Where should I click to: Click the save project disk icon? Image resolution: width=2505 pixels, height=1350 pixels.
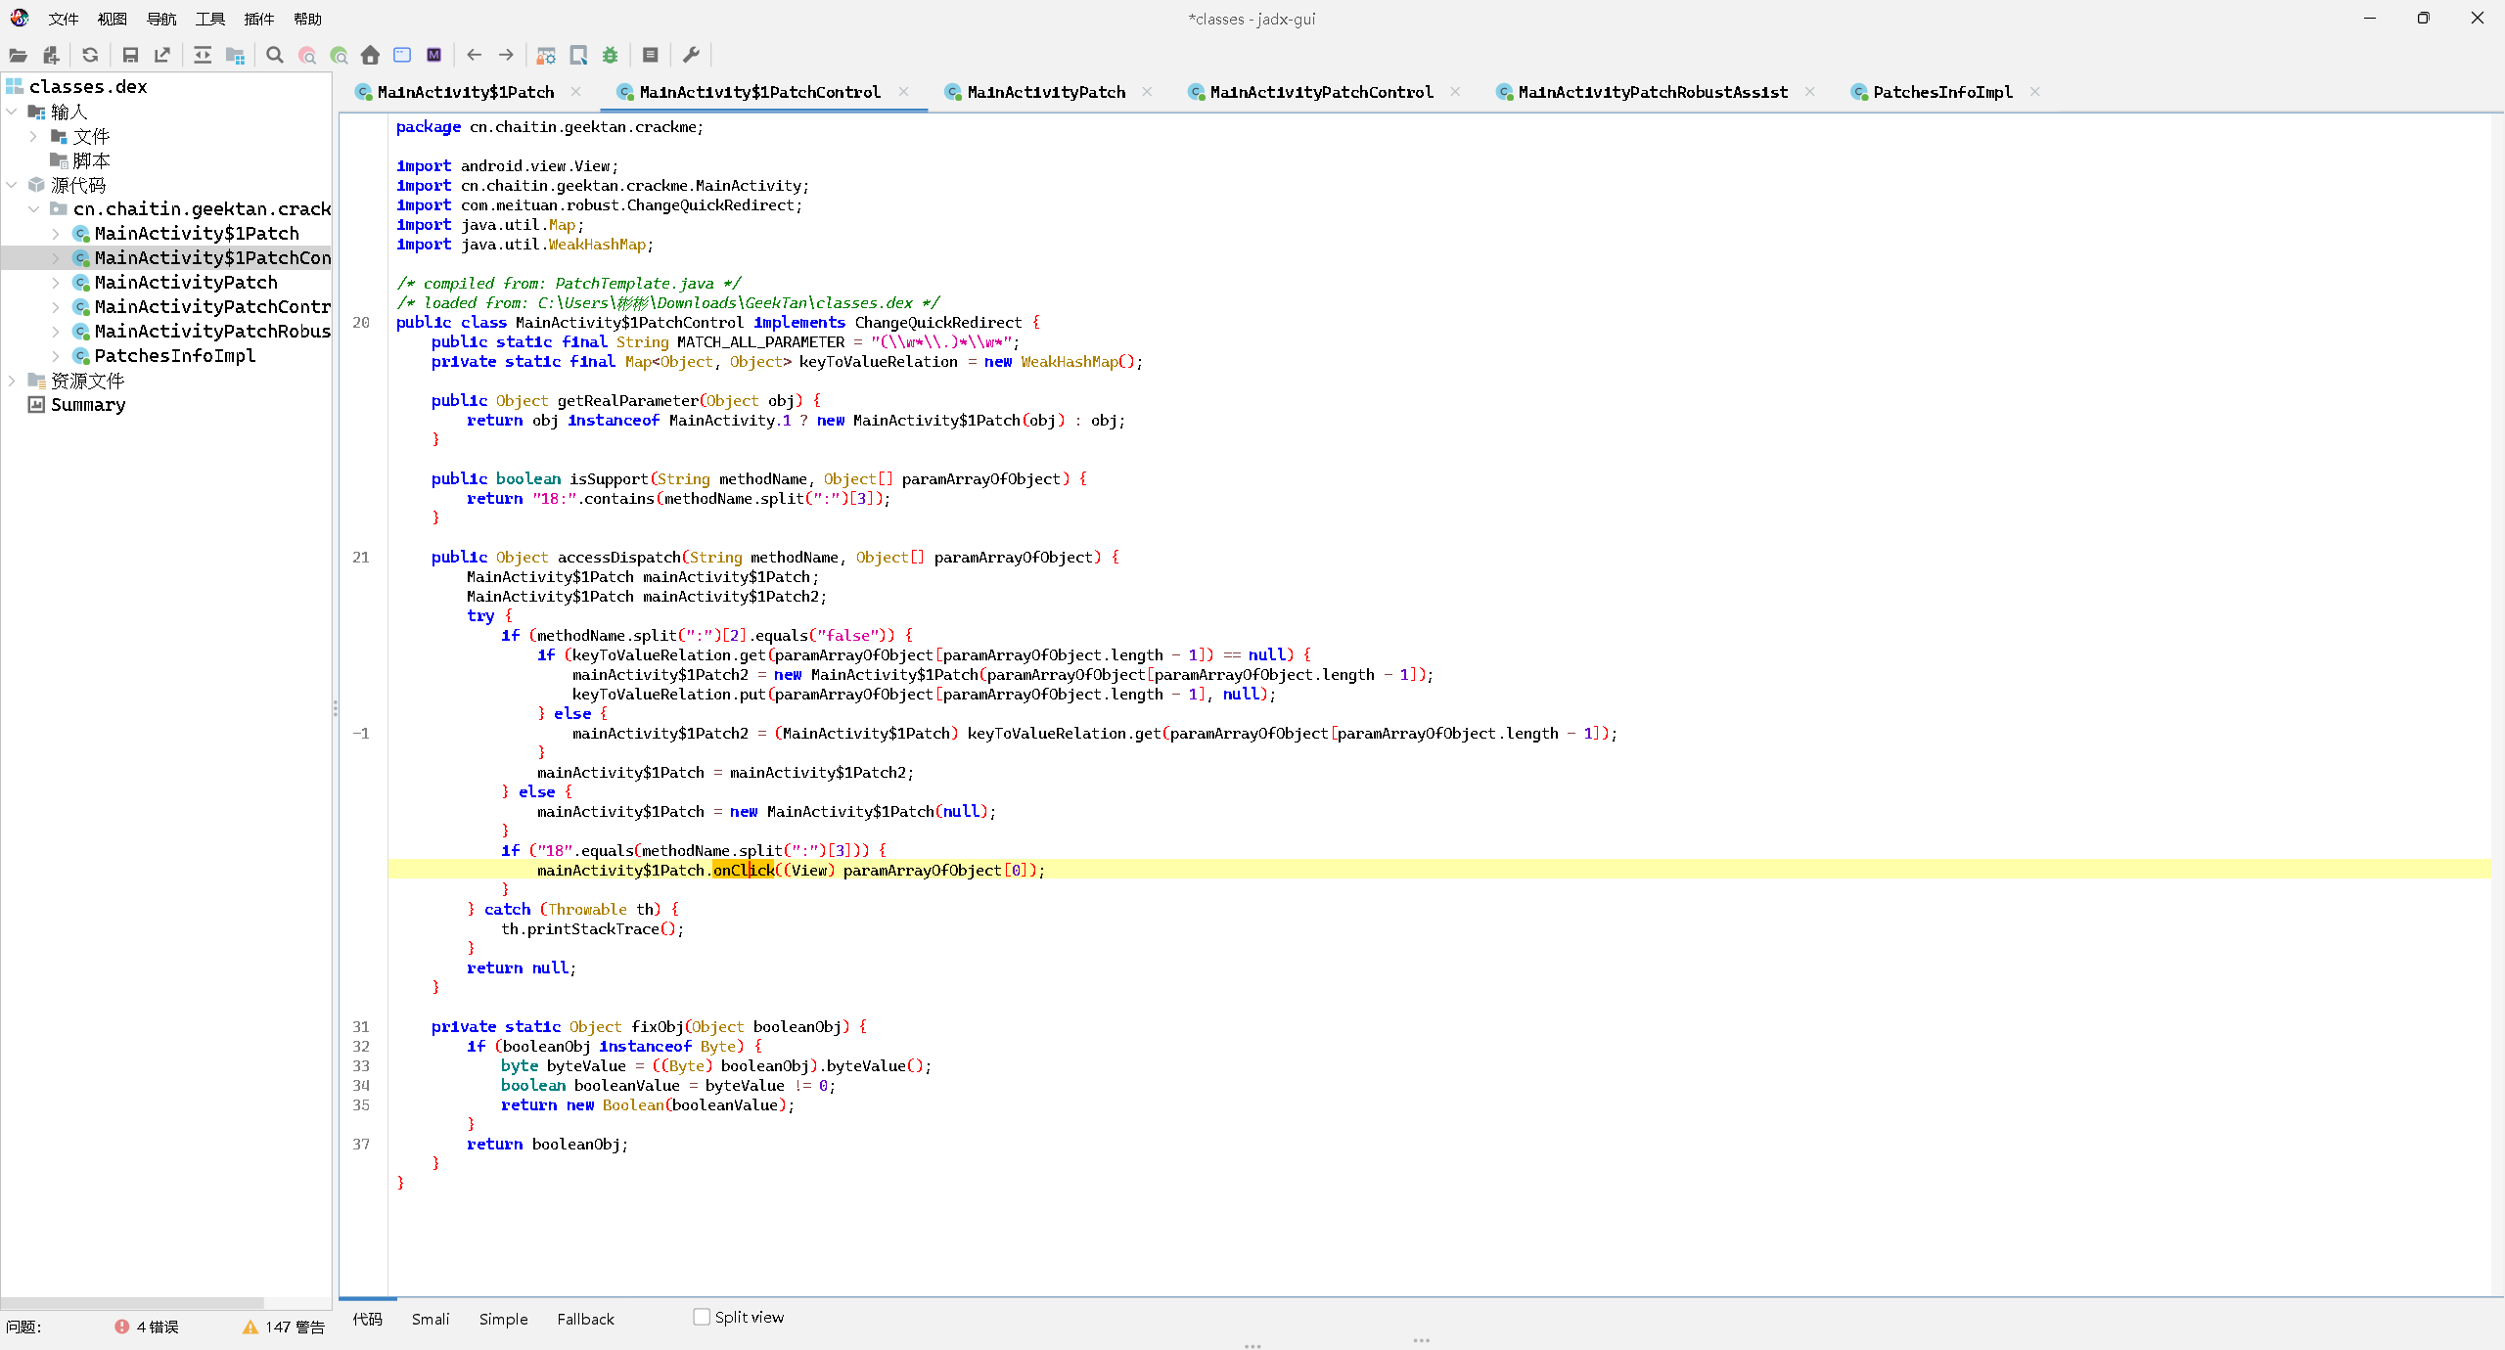point(130,56)
